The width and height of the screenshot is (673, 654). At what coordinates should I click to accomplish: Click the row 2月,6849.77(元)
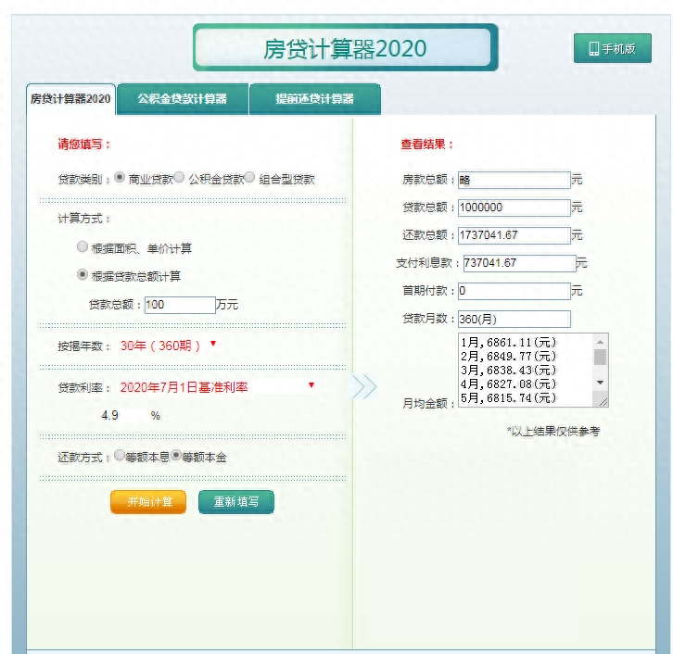tap(509, 357)
